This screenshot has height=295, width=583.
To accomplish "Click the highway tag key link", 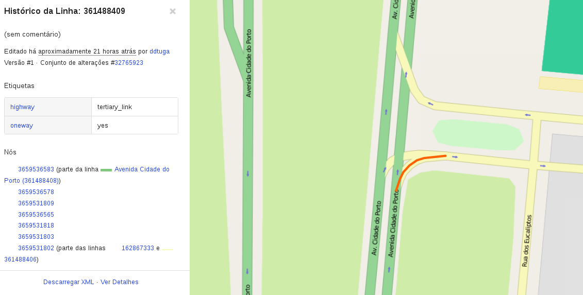I will coord(22,107).
